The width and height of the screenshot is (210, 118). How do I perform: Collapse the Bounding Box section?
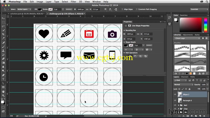124,30
